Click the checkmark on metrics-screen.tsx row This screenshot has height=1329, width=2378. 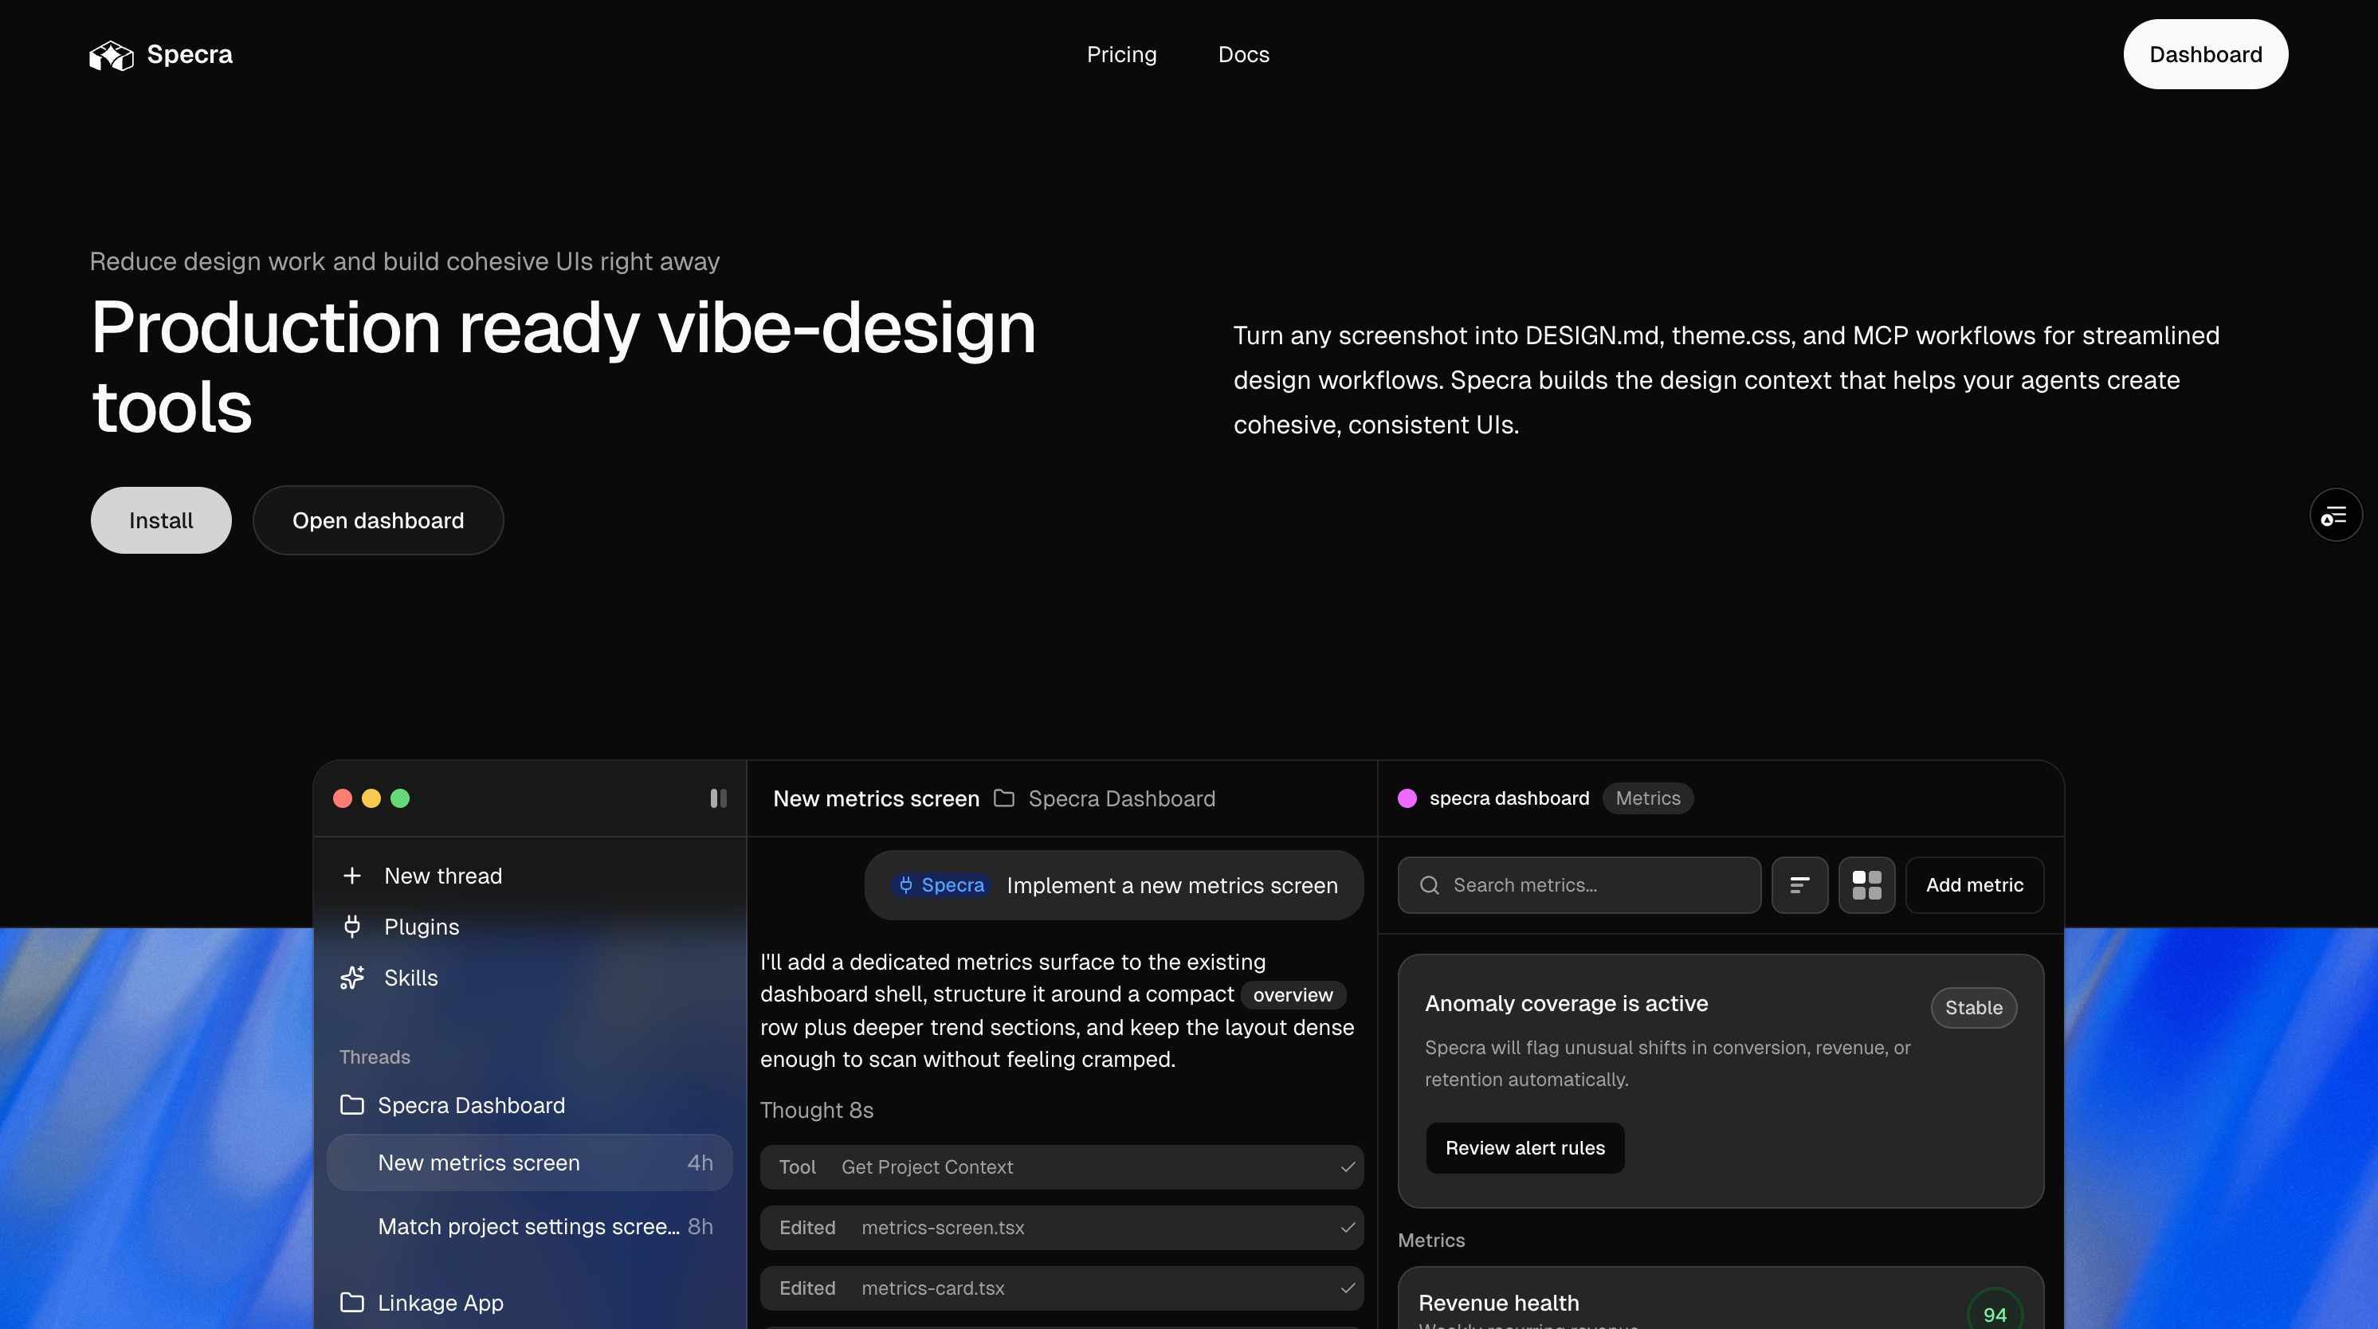[x=1348, y=1229]
